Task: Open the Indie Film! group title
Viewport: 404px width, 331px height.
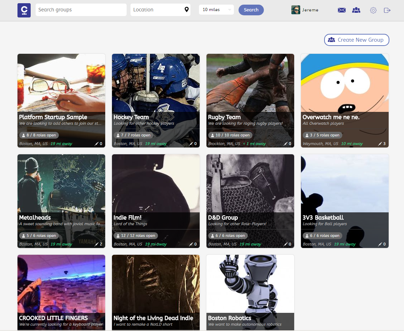Action: tap(128, 217)
